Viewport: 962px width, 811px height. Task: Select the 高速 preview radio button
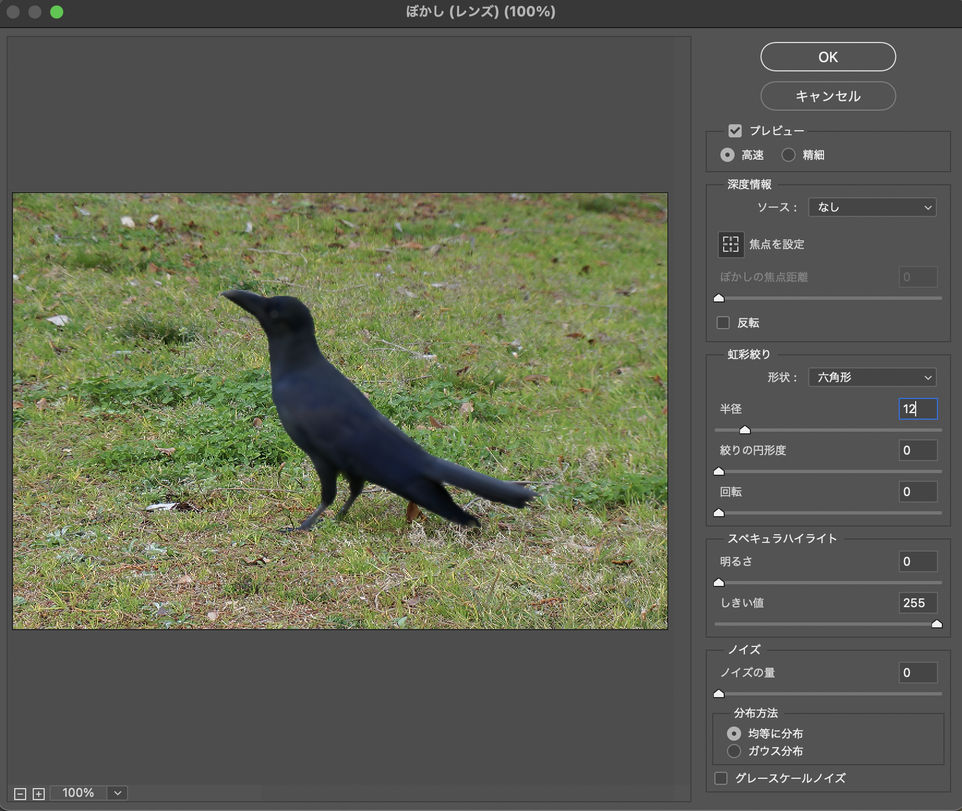click(727, 155)
